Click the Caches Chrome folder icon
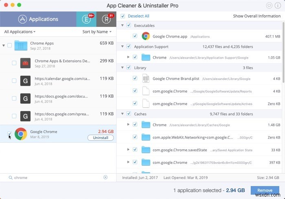The height and width of the screenshot is (199, 285). (x=146, y=125)
